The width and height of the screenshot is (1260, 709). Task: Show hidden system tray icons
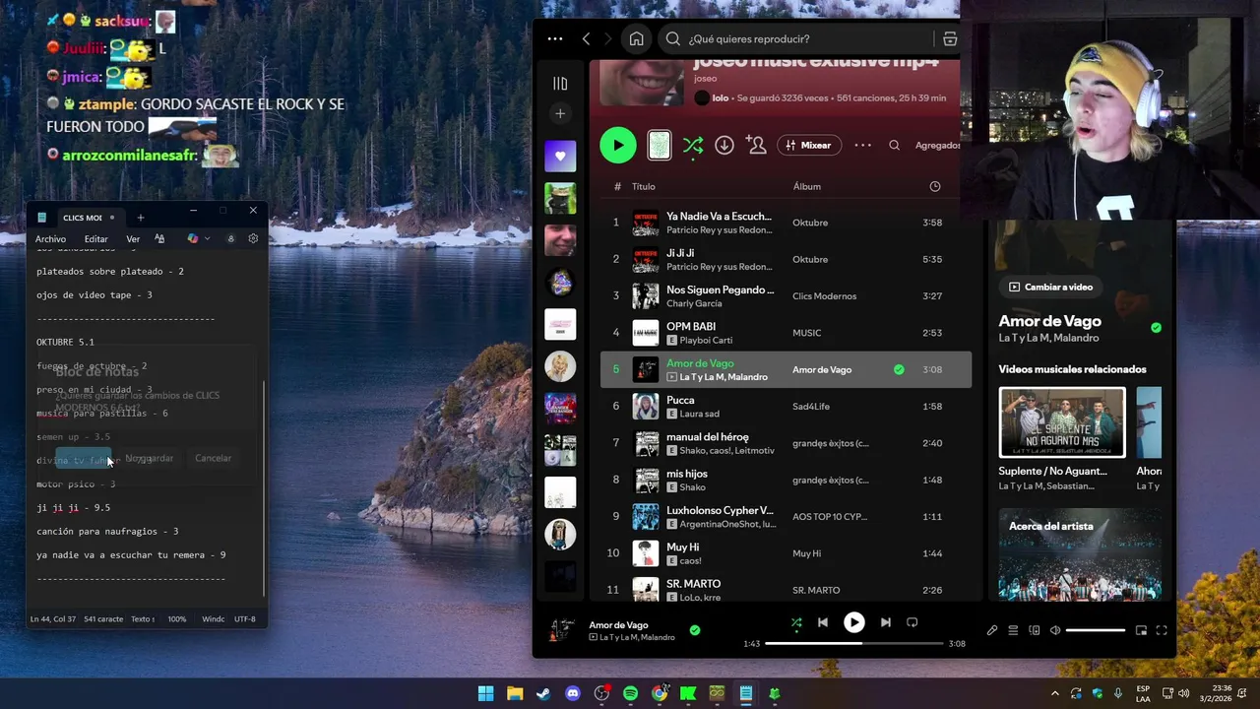[x=1055, y=693]
